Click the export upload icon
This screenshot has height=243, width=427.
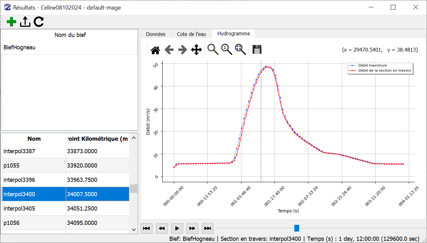point(25,22)
